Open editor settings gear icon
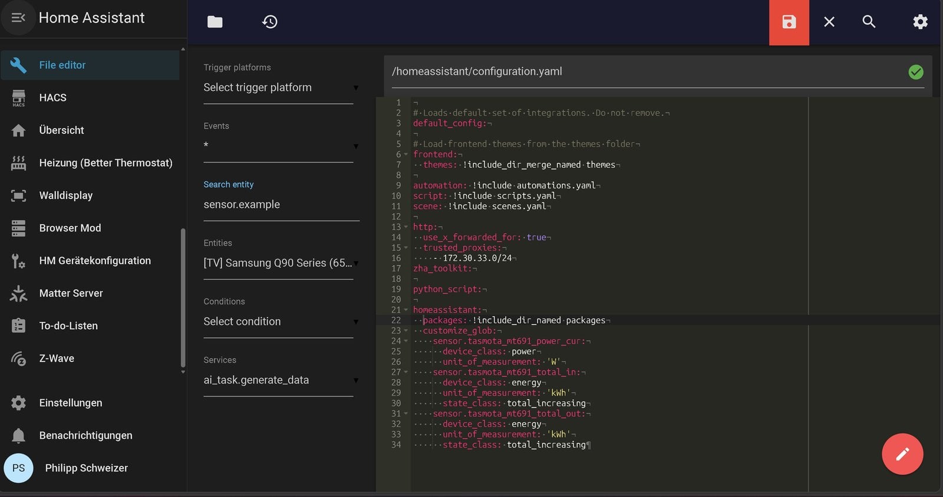Image resolution: width=943 pixels, height=497 pixels. (920, 22)
